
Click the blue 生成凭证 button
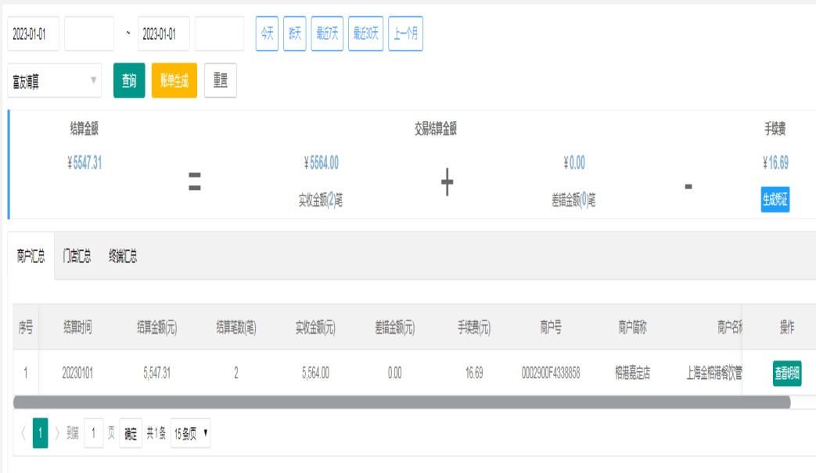[x=775, y=199]
